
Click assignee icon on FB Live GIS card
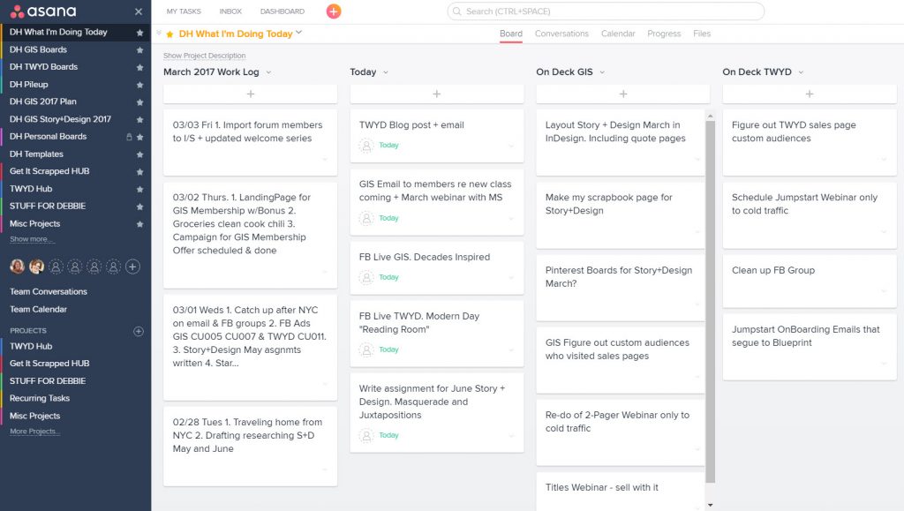pyautogui.click(x=366, y=278)
